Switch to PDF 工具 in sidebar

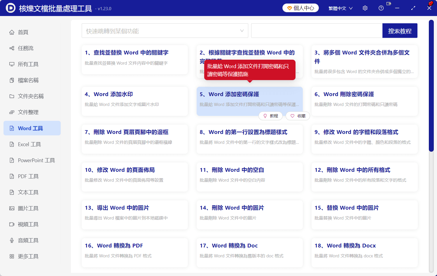click(32, 176)
